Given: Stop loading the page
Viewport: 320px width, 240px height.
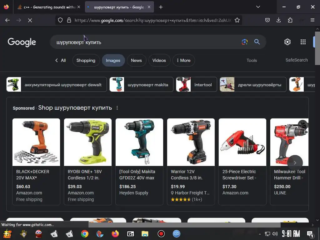Looking at the screenshot, I should point(30,20).
